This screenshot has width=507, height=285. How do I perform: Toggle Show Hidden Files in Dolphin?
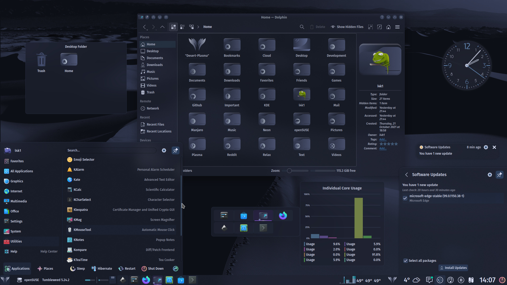347,27
